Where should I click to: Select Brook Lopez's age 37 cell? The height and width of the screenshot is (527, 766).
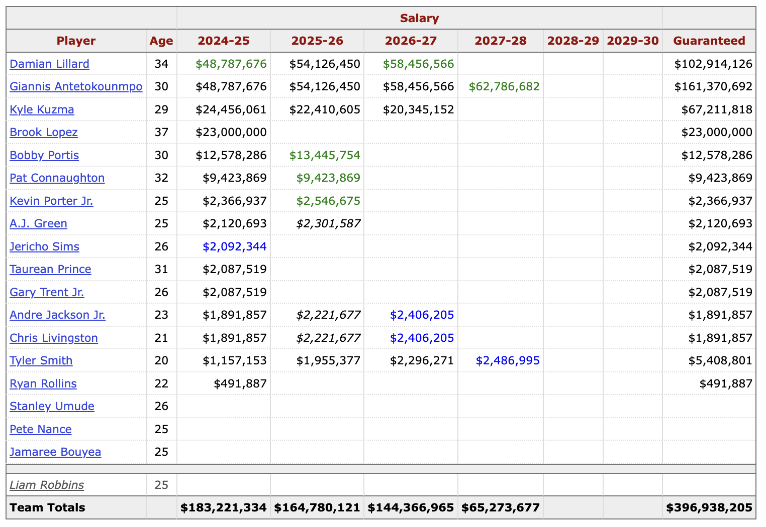coord(161,132)
